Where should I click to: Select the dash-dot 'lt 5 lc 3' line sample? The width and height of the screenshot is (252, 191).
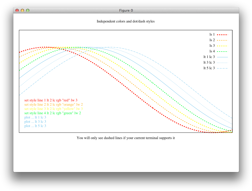[222, 68]
